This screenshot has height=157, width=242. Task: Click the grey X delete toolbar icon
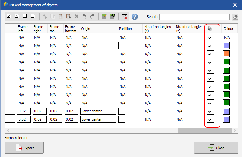(x=77, y=16)
